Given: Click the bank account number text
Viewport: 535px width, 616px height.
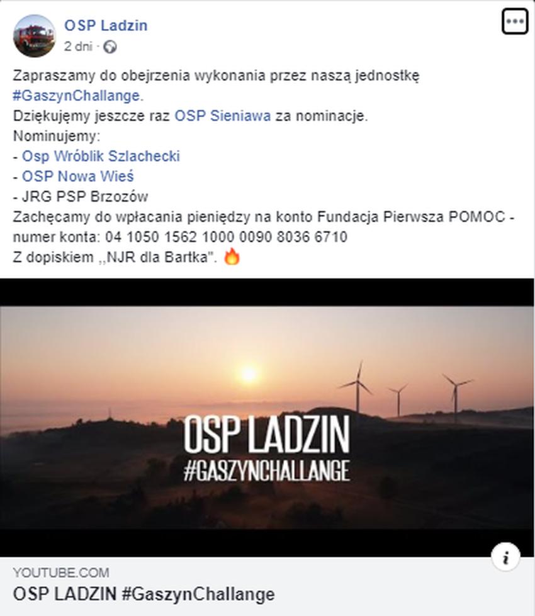Looking at the screenshot, I should [x=226, y=237].
